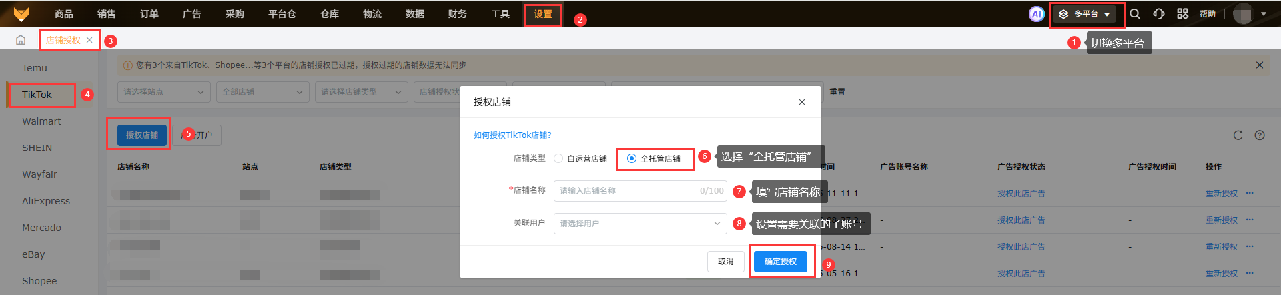Screen dimensions: 1281x295
Task: Select Shopee in platform sidebar
Action: pyautogui.click(x=39, y=281)
